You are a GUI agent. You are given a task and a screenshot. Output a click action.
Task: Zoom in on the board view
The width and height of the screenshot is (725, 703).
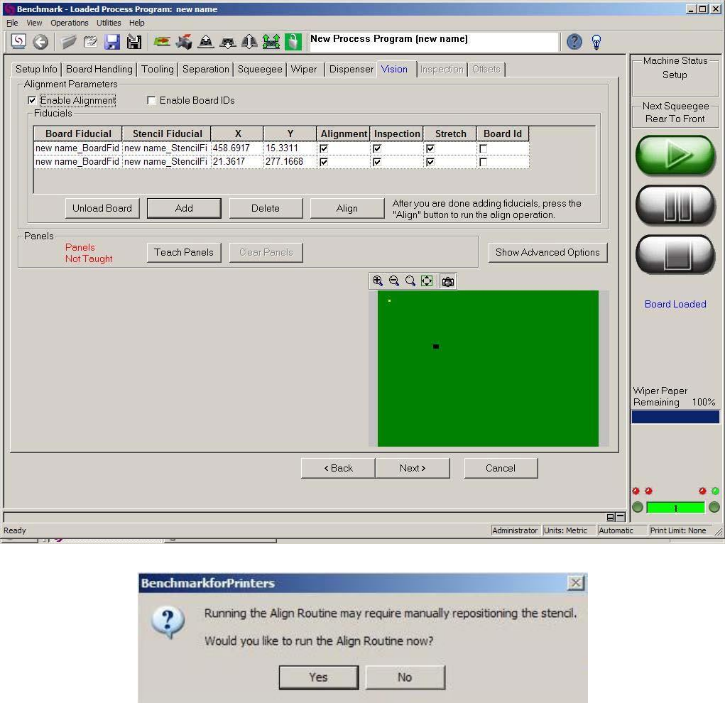click(378, 280)
